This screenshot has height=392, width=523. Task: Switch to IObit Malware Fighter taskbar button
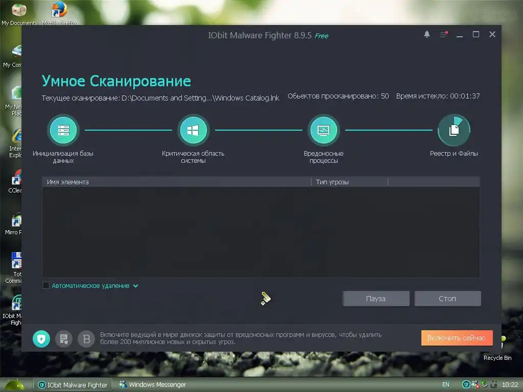[73, 385]
